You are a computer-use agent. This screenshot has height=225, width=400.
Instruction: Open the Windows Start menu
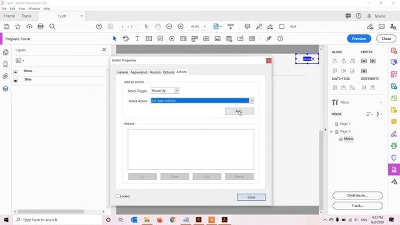pos(6,220)
